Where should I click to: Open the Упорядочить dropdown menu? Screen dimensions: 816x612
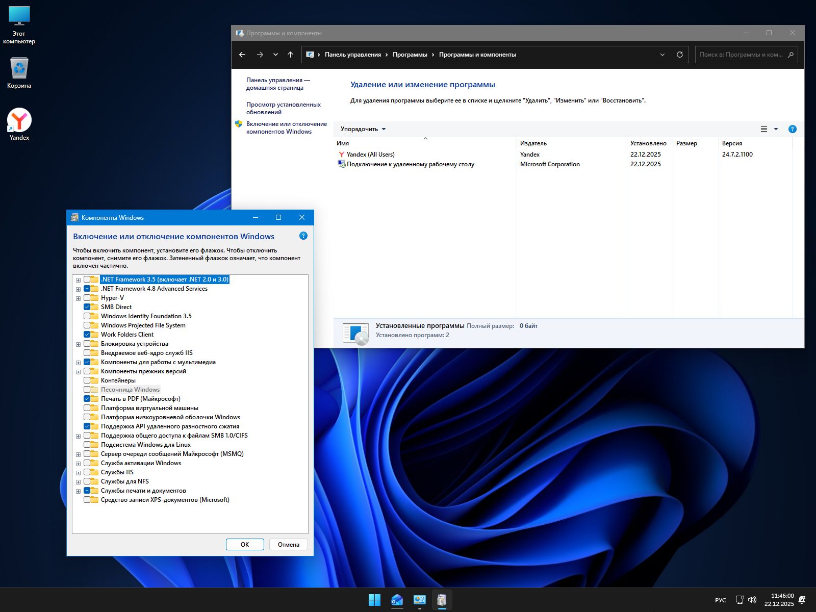[363, 129]
